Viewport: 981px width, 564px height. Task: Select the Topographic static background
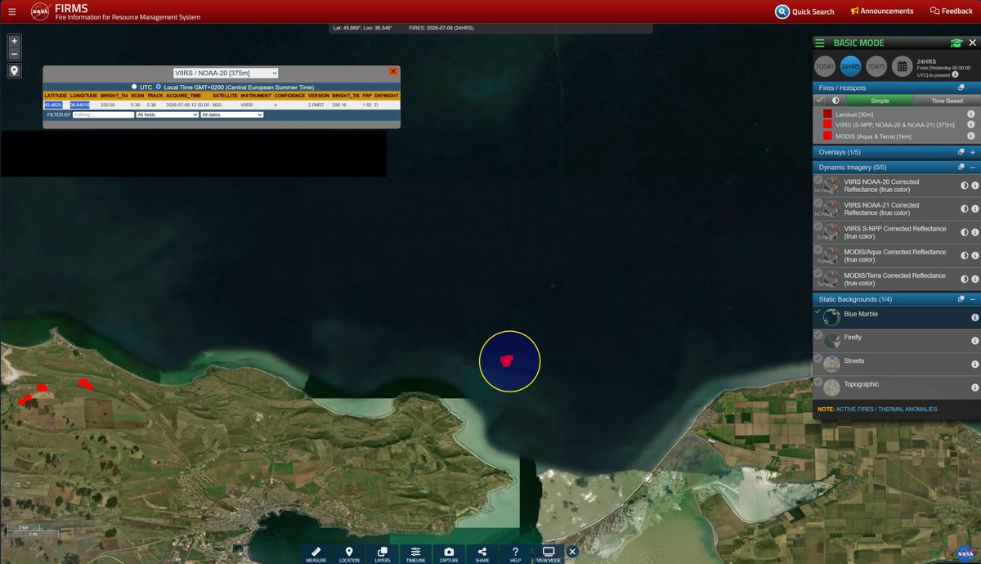895,387
